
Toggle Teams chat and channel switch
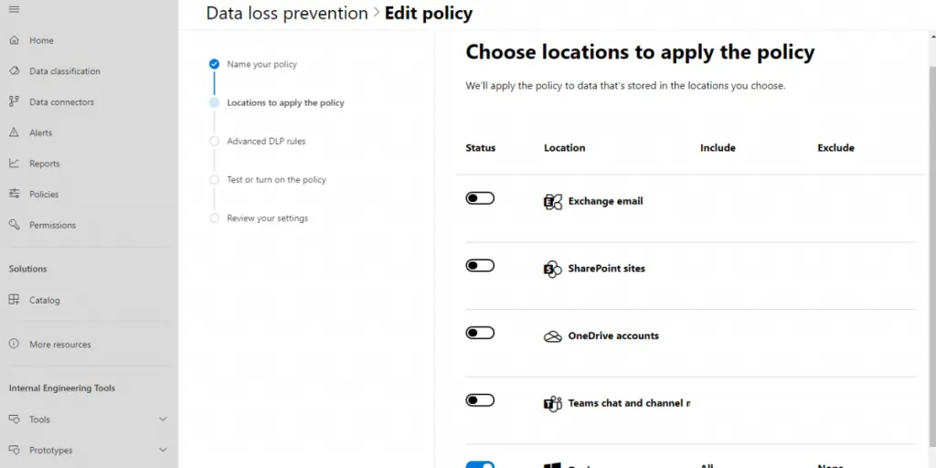(480, 400)
